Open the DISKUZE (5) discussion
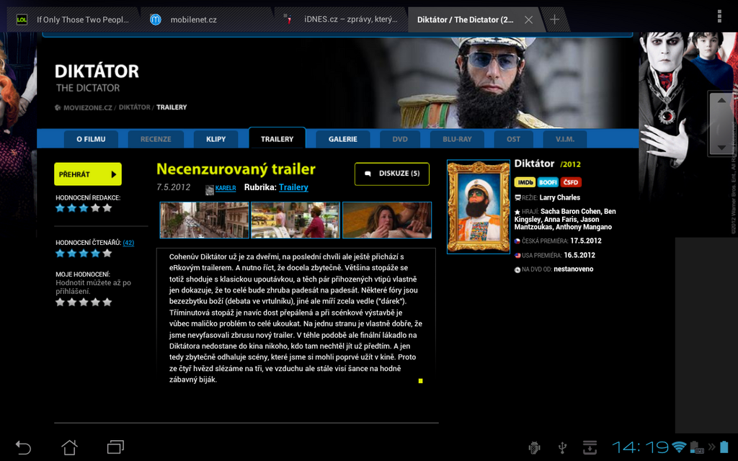Image resolution: width=738 pixels, height=461 pixels. (x=391, y=174)
